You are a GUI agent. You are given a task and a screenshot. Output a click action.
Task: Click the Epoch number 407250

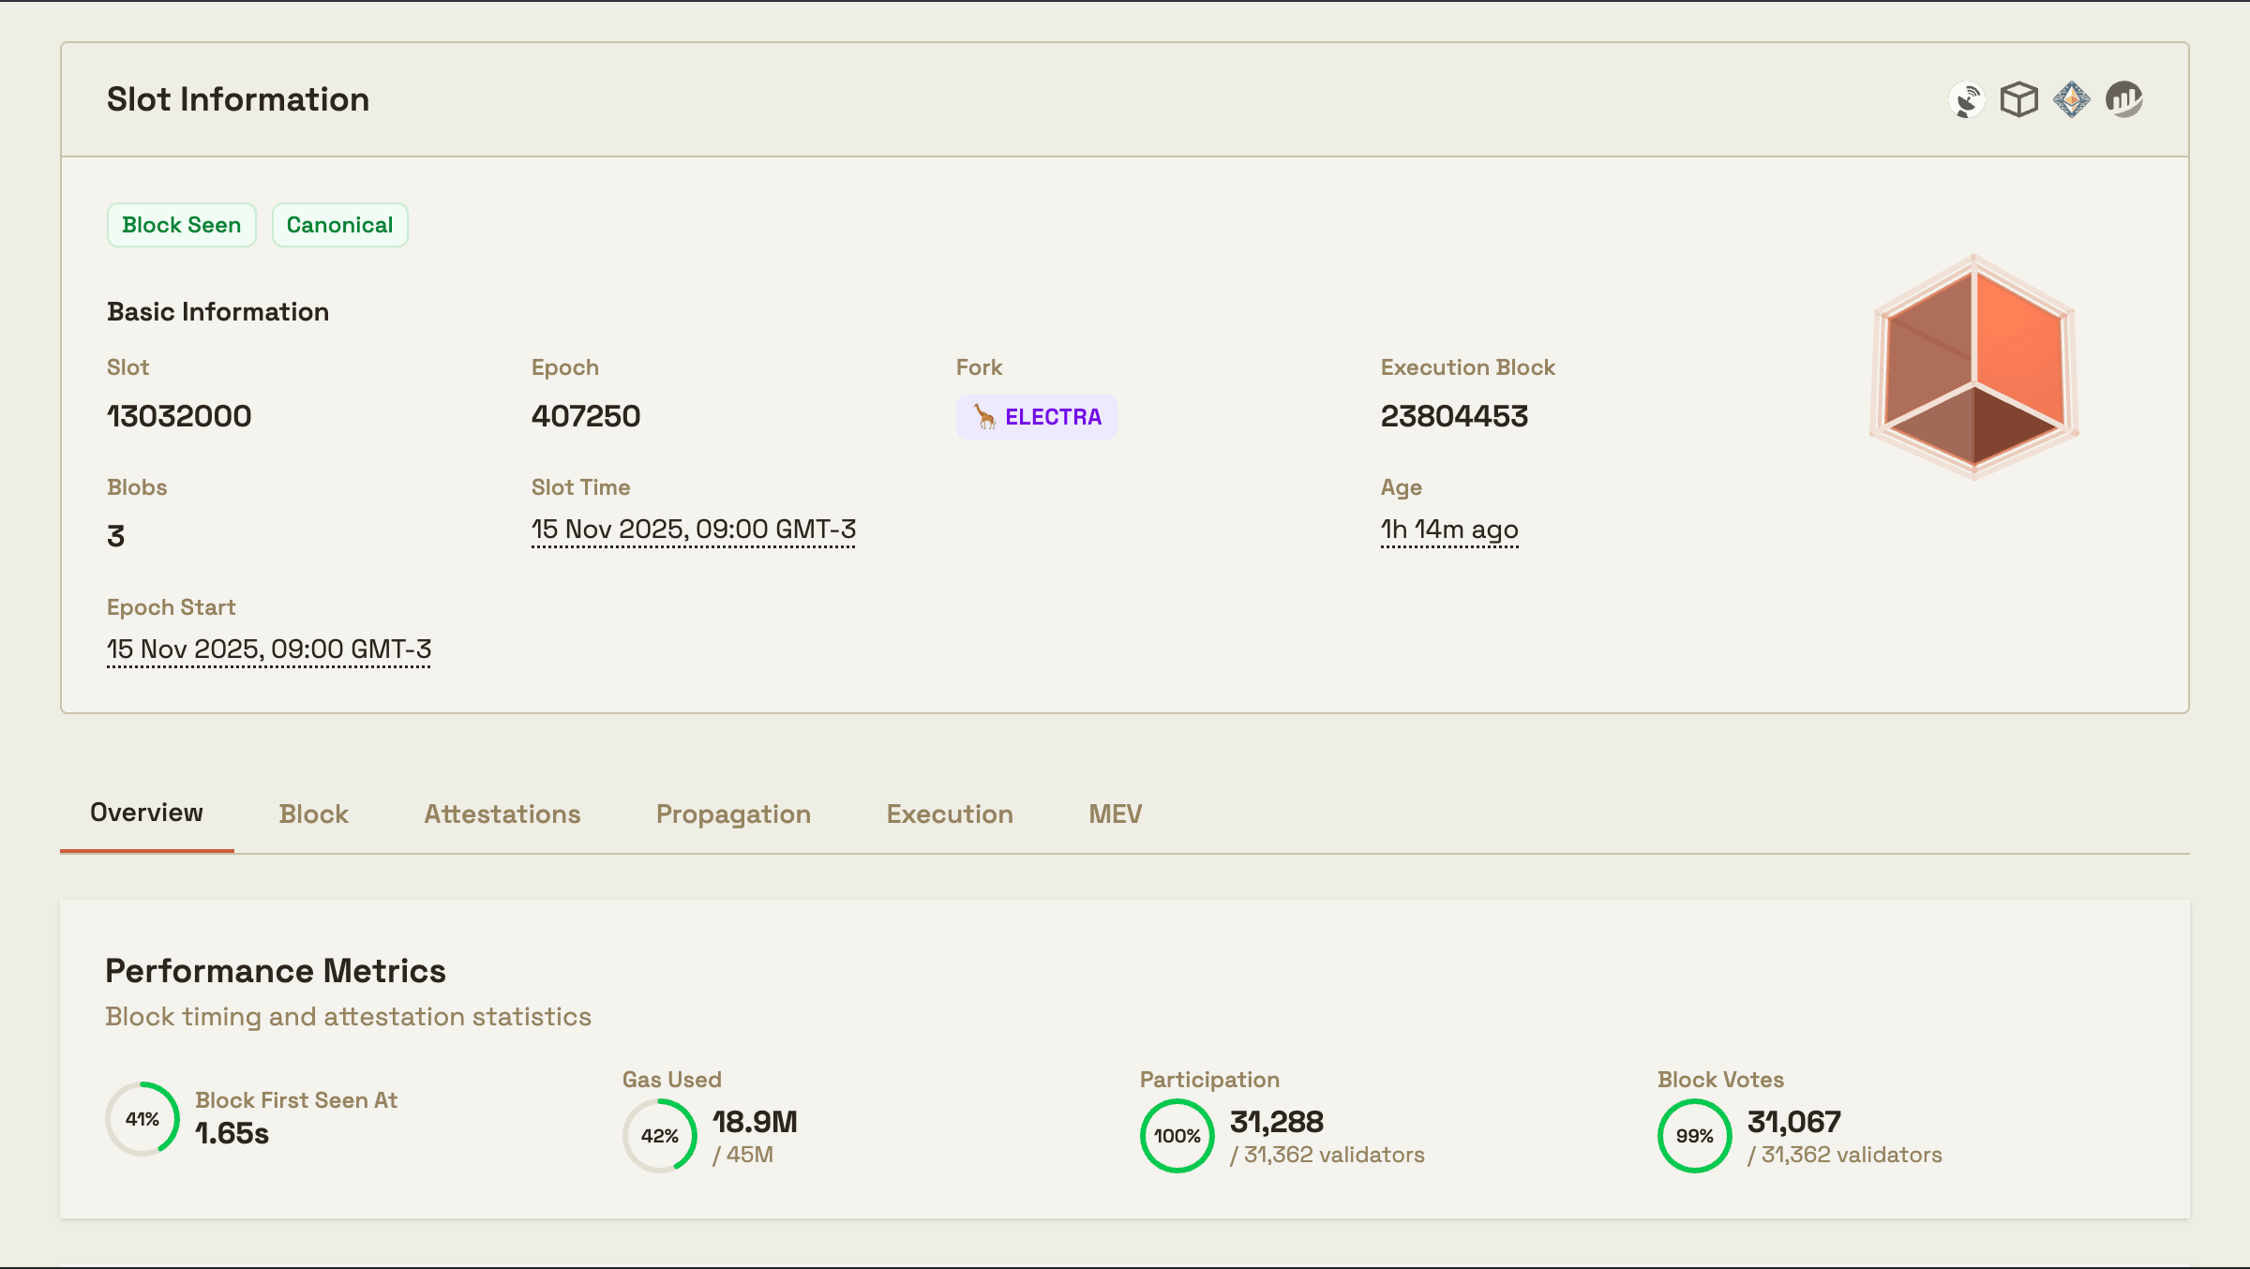(x=586, y=416)
